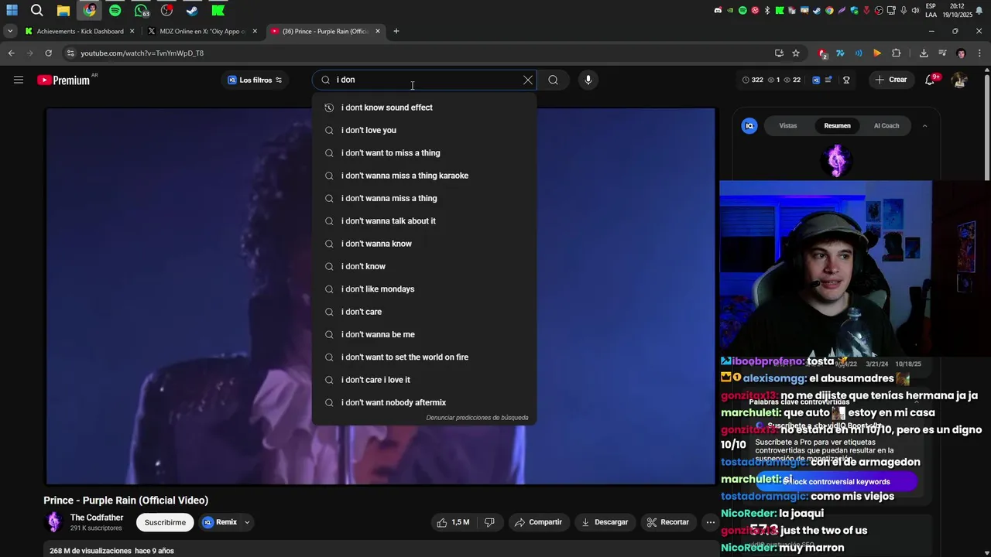Bookmark this page with the star
991x557 pixels.
pyautogui.click(x=796, y=53)
